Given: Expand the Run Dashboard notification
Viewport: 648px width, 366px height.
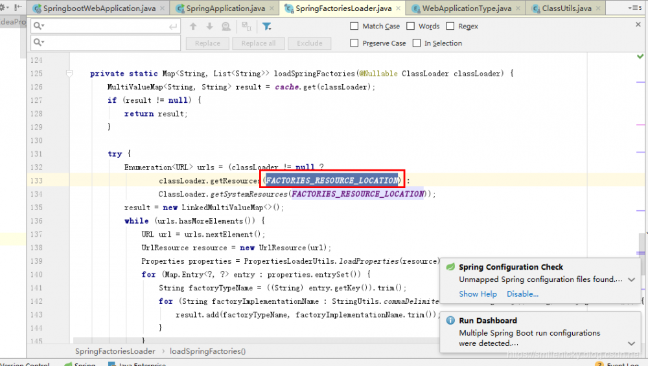Looking at the screenshot, I should pyautogui.click(x=632, y=343).
